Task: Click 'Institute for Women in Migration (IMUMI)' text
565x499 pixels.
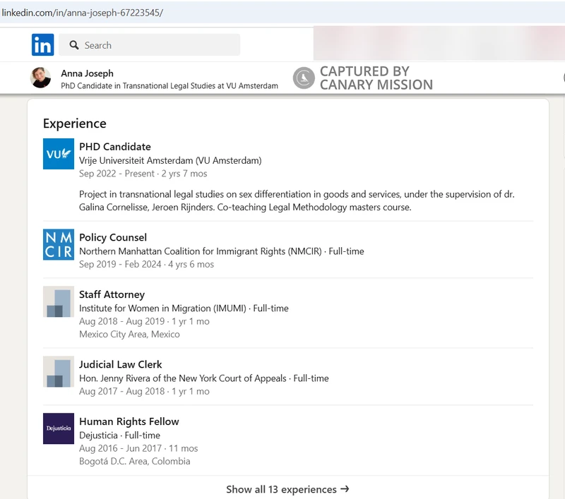Action: 162,308
